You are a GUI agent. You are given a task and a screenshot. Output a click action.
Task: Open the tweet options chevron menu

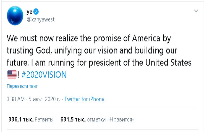(196, 11)
